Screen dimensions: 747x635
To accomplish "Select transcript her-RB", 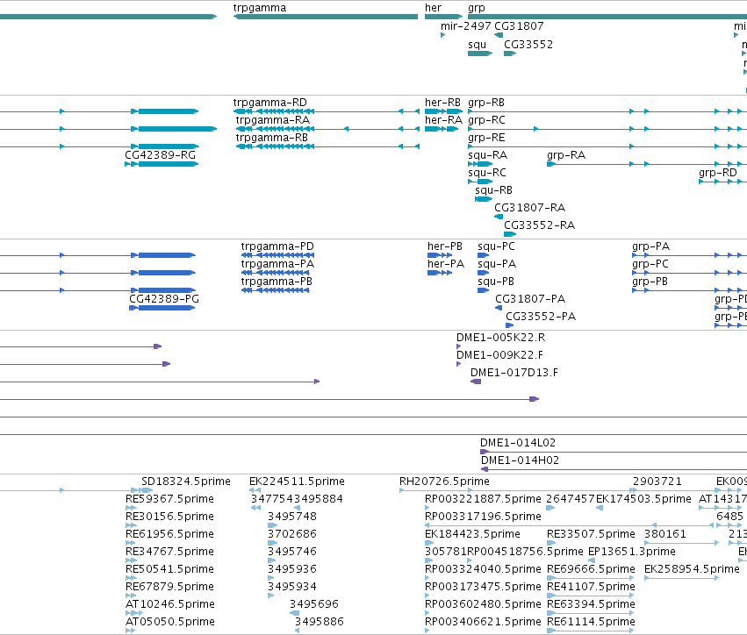I will pyautogui.click(x=443, y=111).
